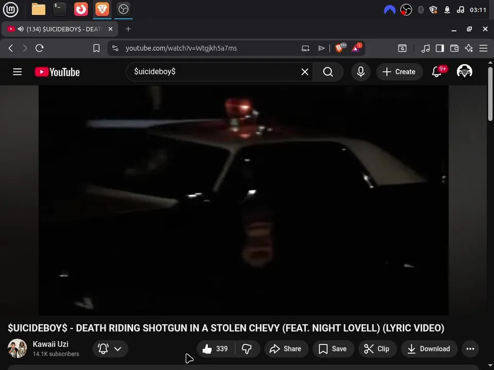Go back to previous page
The image size is (494, 370).
(x=11, y=48)
